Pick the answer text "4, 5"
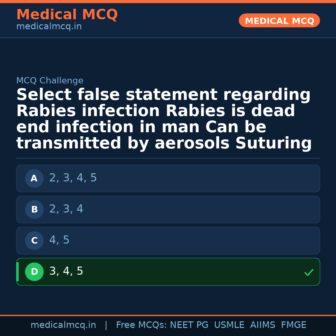The height and width of the screenshot is (336, 336). click(x=59, y=240)
